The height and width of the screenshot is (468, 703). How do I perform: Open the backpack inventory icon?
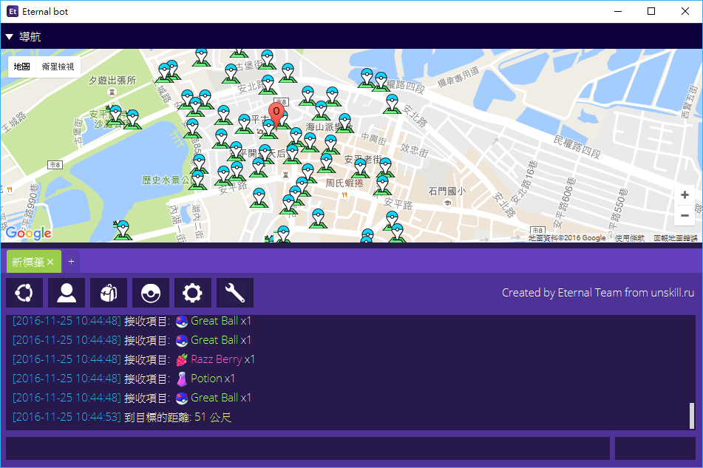(x=109, y=293)
